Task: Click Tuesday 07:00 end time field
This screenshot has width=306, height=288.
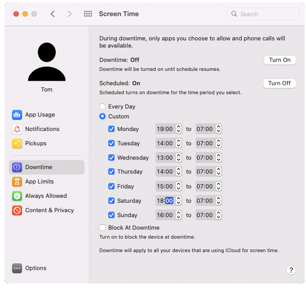Action: 205,143
